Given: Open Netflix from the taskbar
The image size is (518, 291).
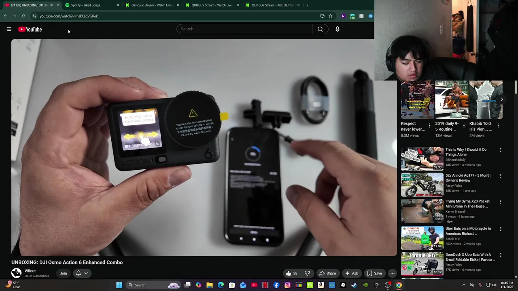Looking at the screenshot, I should [265, 285].
